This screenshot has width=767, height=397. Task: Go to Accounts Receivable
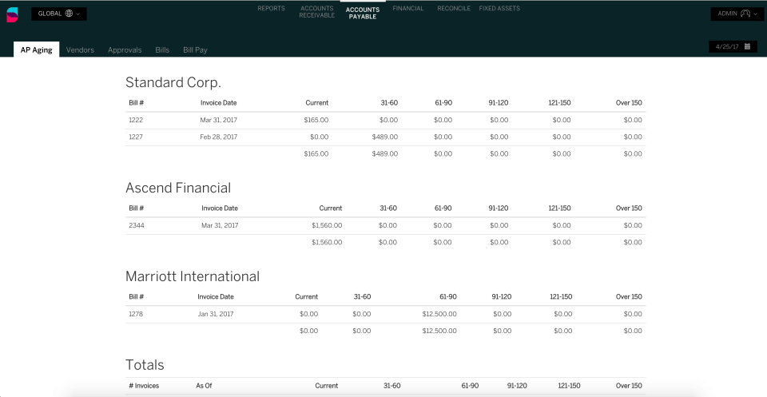[317, 12]
